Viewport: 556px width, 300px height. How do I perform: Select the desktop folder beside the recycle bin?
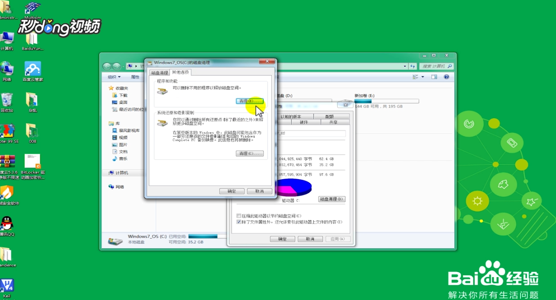32,103
